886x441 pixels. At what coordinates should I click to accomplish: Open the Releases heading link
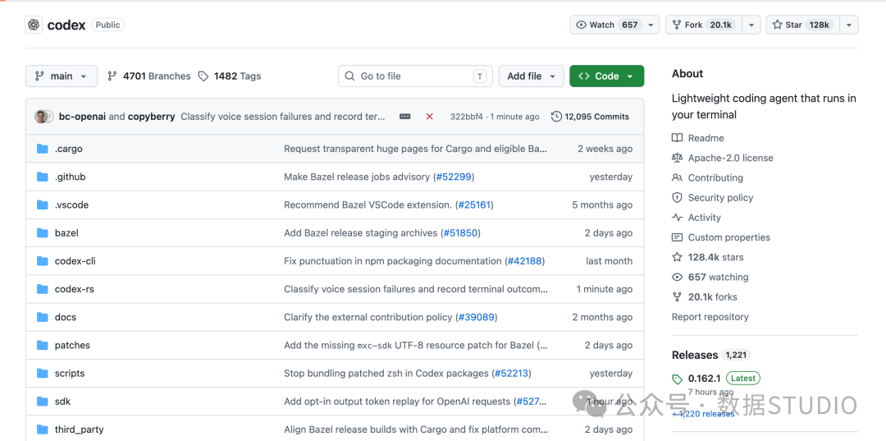point(695,355)
